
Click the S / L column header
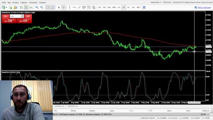(x=131, y=111)
